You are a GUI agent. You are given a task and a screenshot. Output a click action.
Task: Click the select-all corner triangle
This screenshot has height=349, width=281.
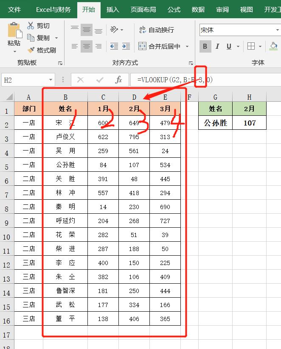coord(9,97)
